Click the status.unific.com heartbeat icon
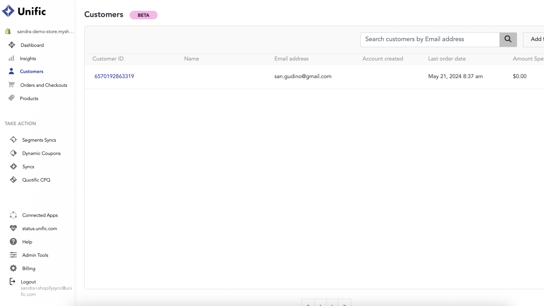Image resolution: width=544 pixels, height=306 pixels. (13, 228)
